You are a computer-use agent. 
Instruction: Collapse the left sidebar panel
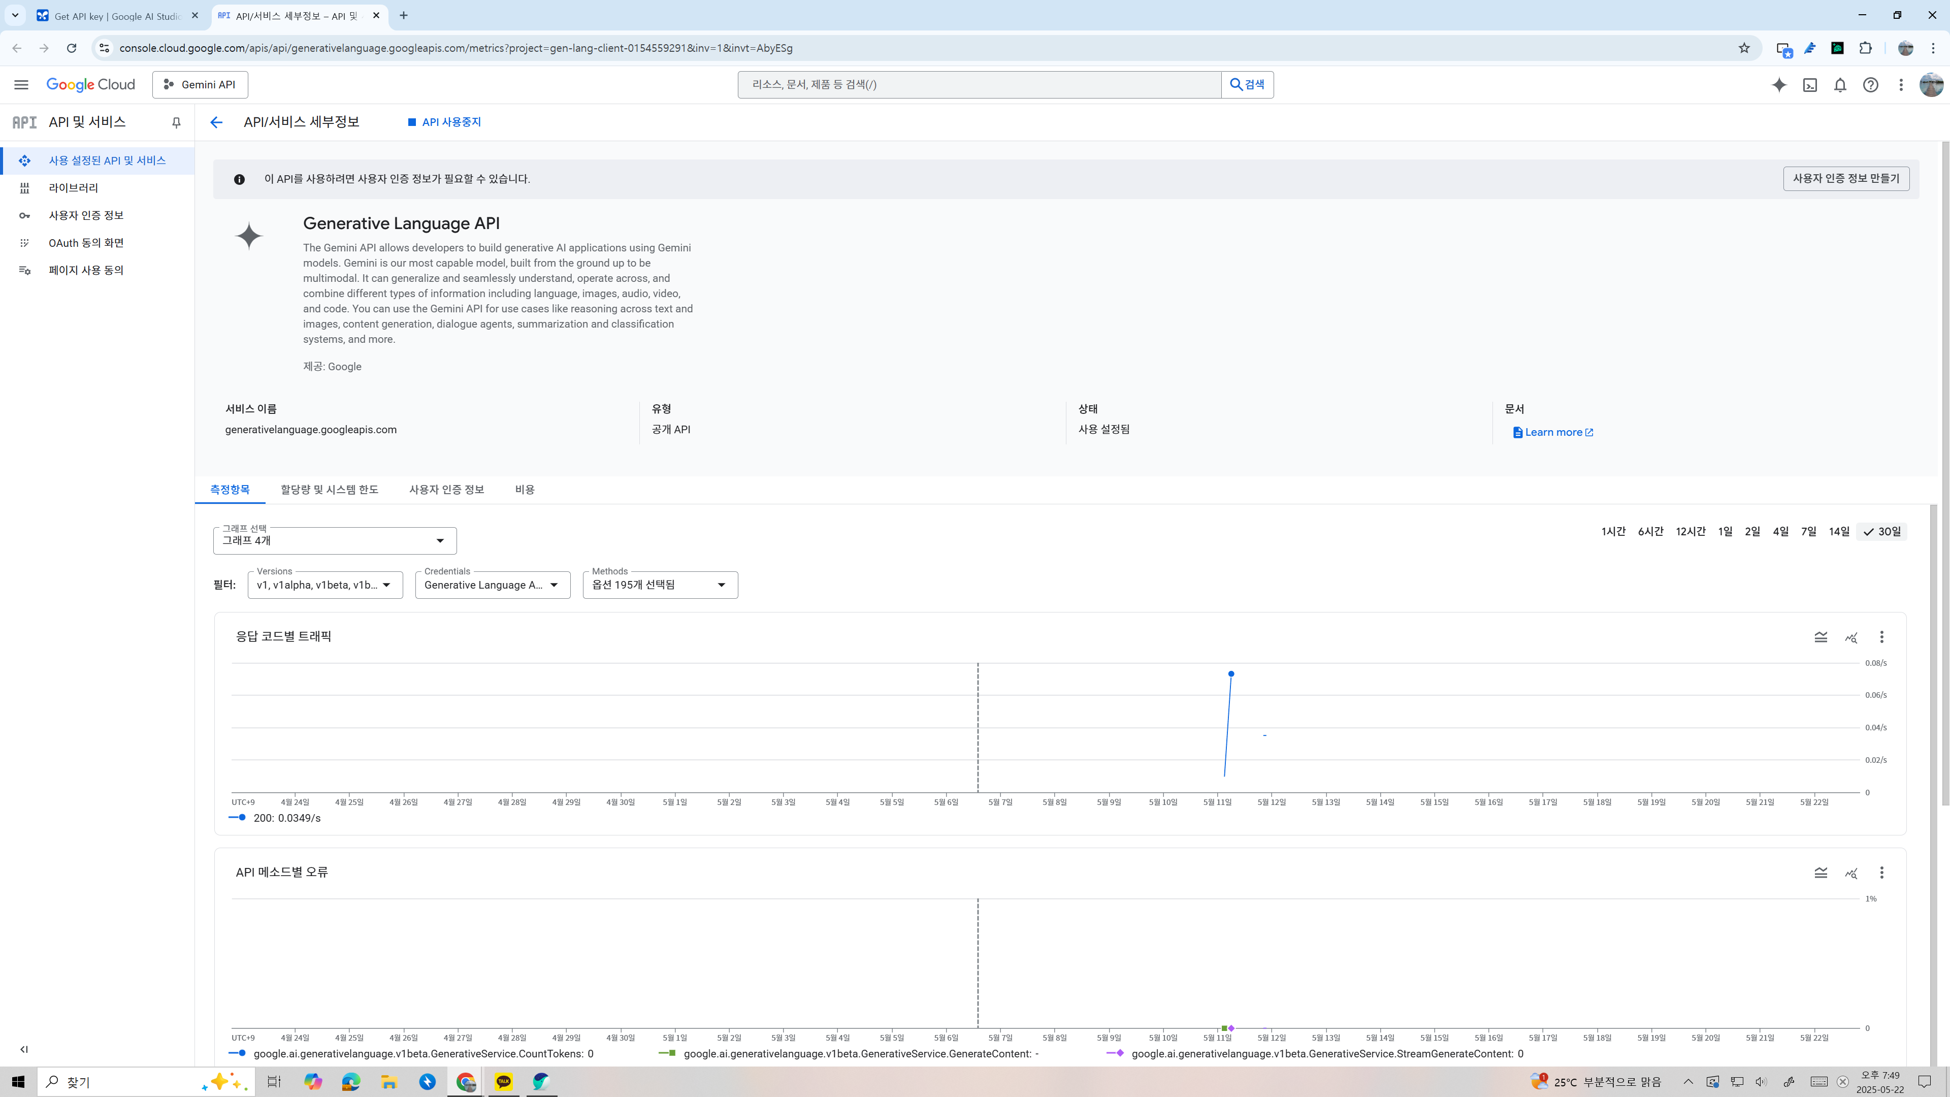click(23, 1049)
